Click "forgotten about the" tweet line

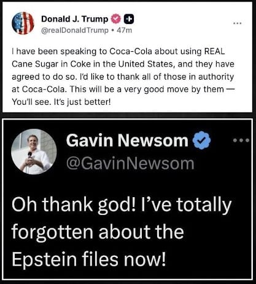tap(98, 232)
